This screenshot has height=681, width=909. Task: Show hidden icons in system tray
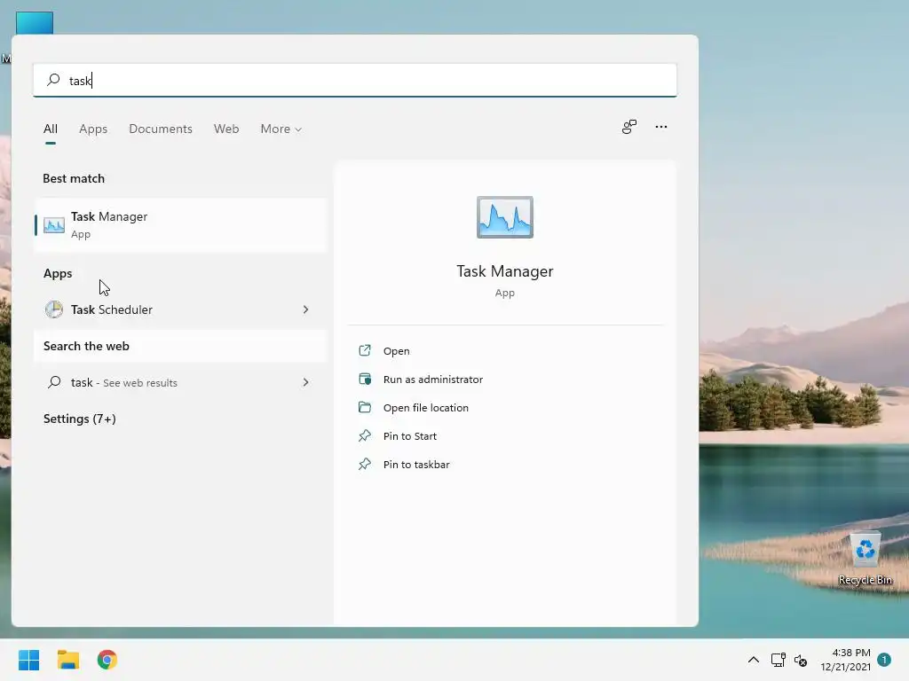pyautogui.click(x=753, y=660)
